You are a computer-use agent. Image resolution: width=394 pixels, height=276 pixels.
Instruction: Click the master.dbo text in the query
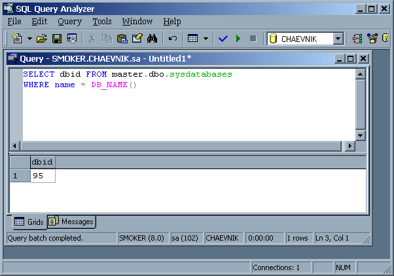point(137,74)
